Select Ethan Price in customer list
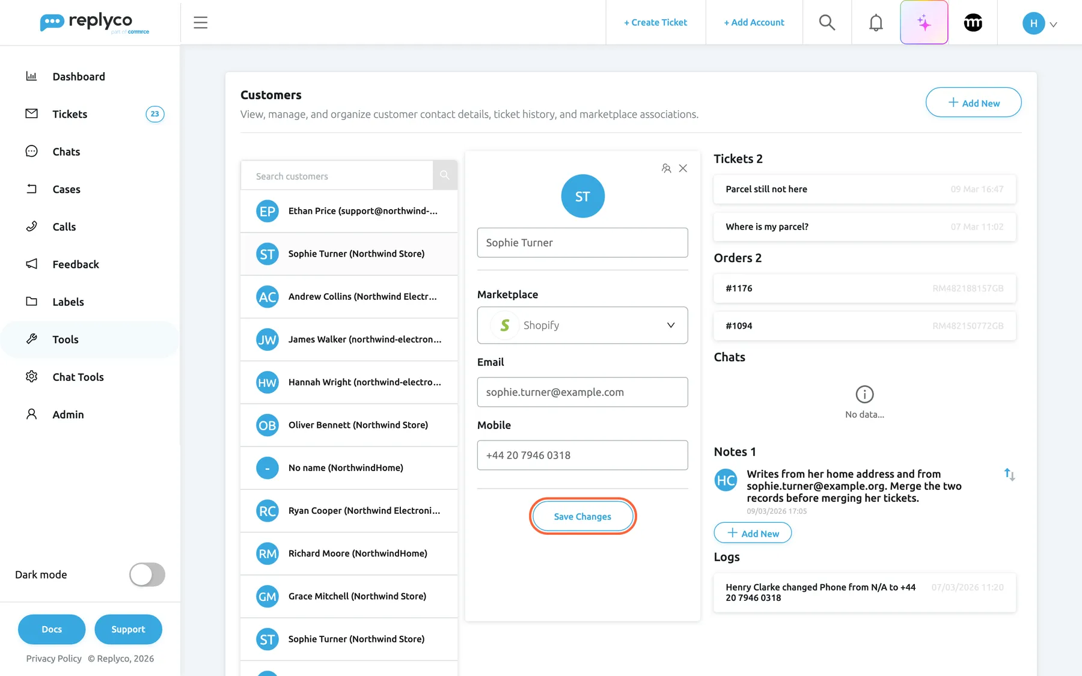This screenshot has height=676, width=1082. click(349, 211)
